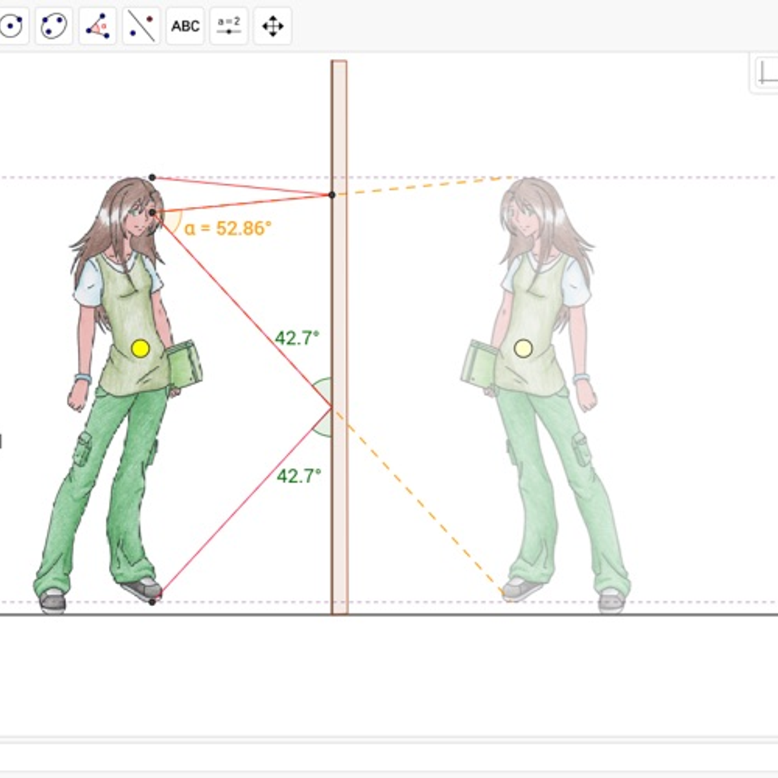The image size is (778, 778).
Task: Click the pale yellow point on mirrored image
Action: tap(523, 349)
